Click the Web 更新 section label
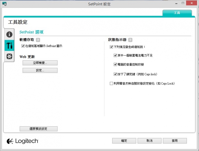 point(27,57)
